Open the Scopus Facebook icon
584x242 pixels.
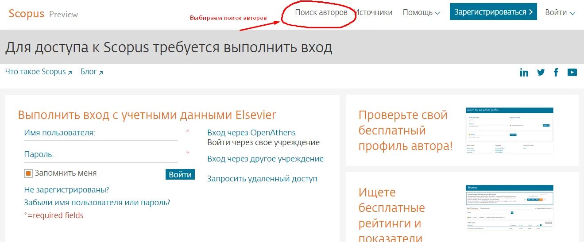point(557,73)
